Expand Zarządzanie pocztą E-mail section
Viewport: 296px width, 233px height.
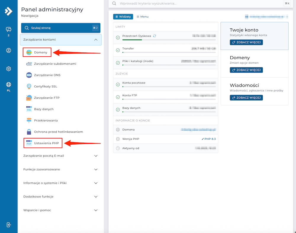[x=61, y=156]
